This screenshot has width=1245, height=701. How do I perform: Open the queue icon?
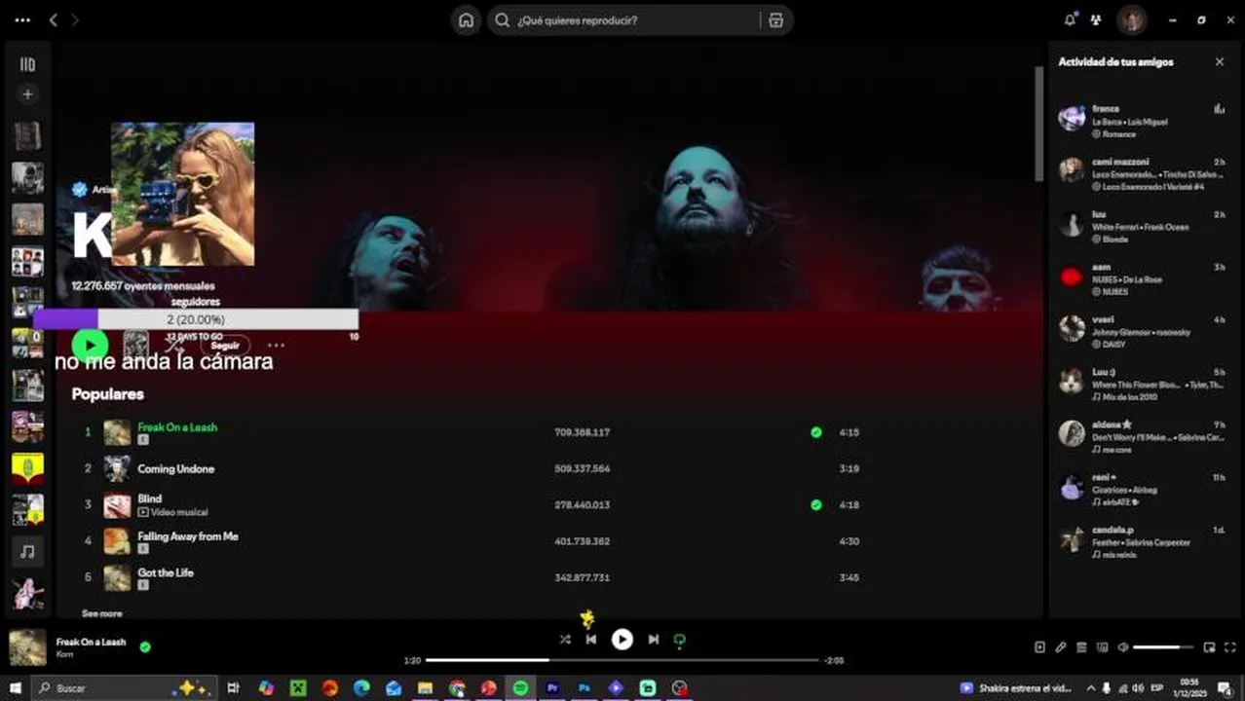[1081, 647]
